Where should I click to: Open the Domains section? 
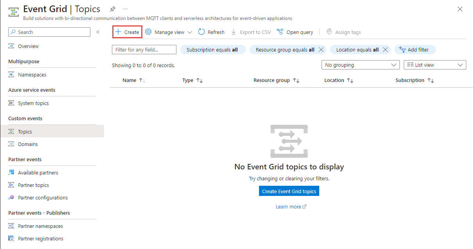[27, 144]
